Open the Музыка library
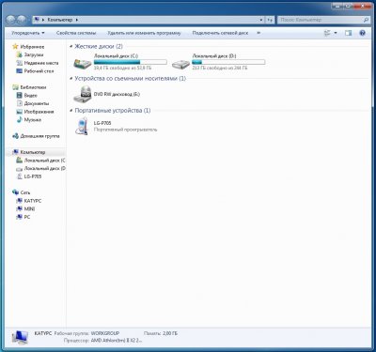 coord(33,120)
